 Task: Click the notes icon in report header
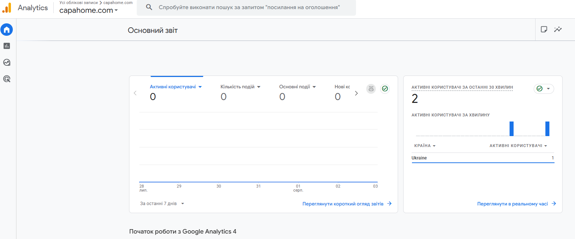point(544,29)
